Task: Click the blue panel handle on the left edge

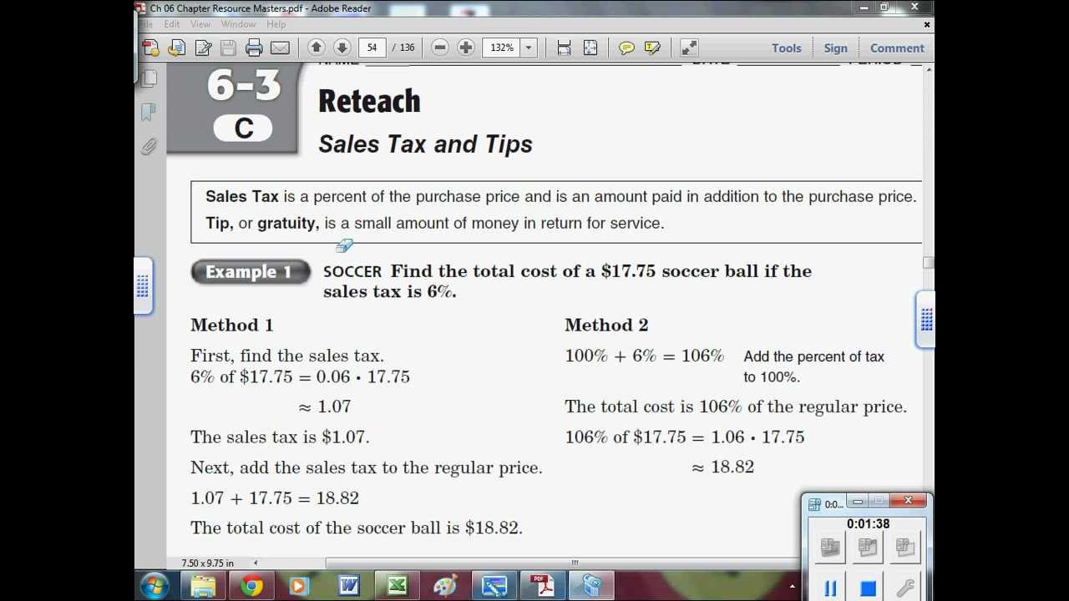Action: (x=143, y=286)
